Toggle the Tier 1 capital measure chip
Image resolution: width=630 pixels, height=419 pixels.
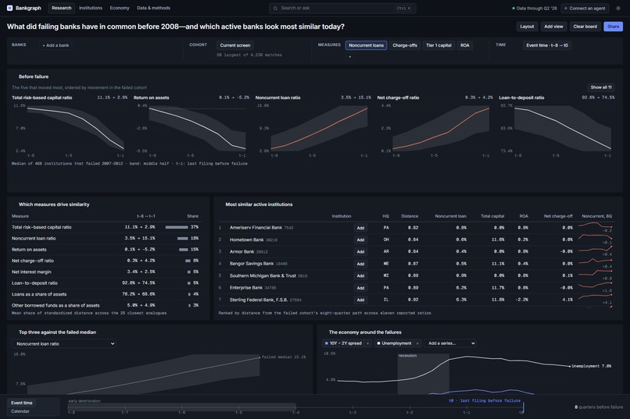point(438,45)
